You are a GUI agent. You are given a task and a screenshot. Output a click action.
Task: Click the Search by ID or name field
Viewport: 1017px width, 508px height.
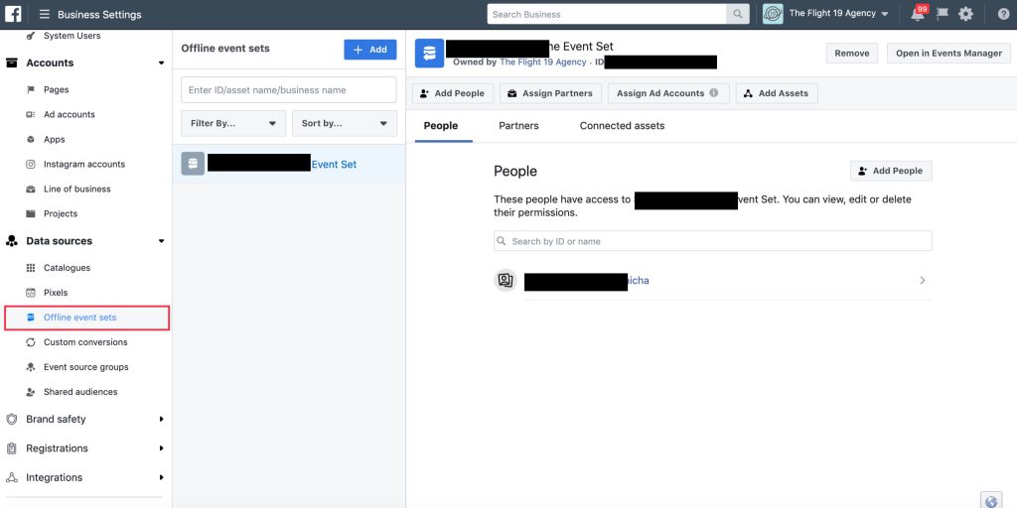pyautogui.click(x=712, y=241)
